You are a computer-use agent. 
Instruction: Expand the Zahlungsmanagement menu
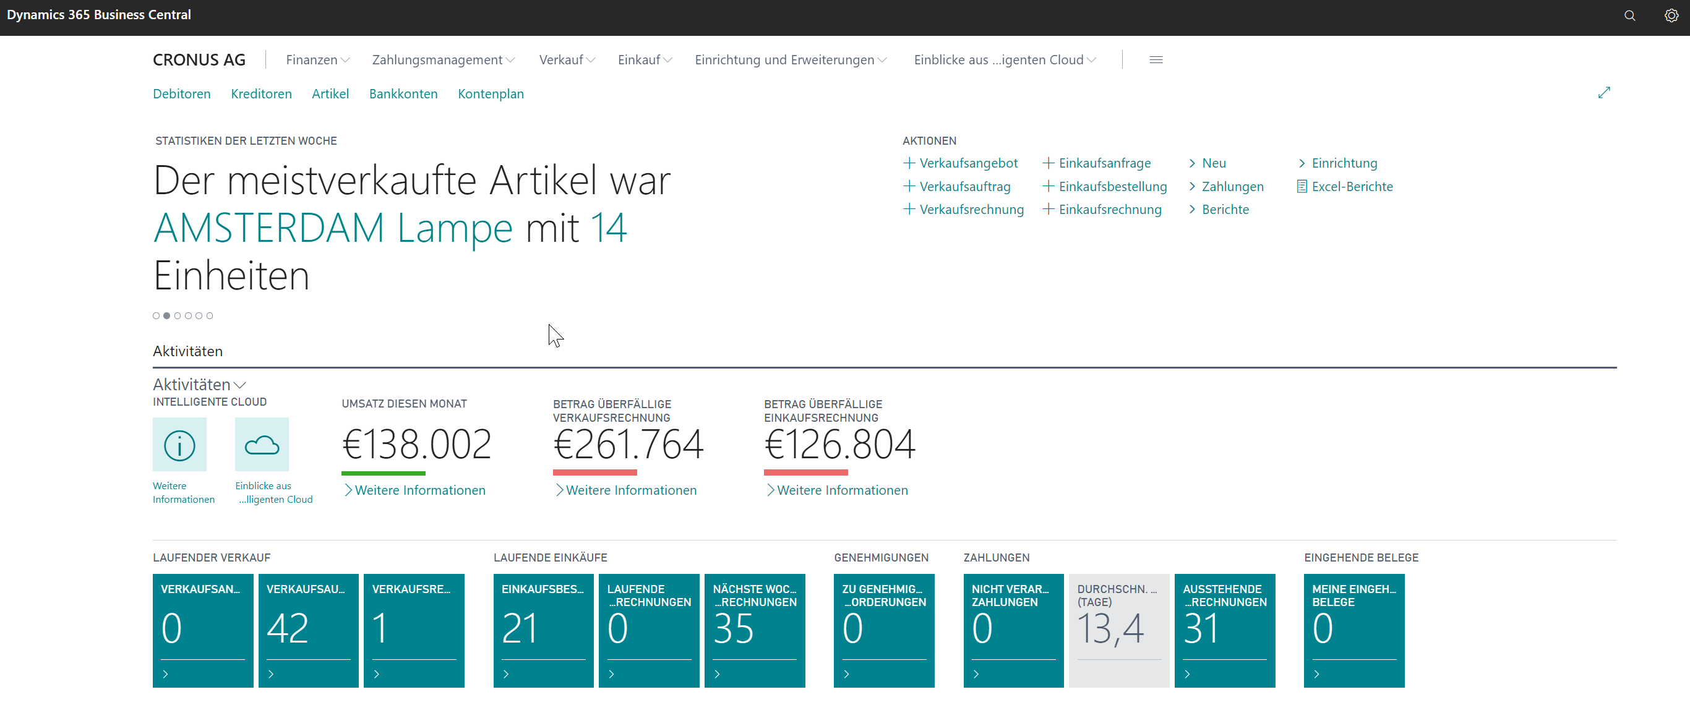click(x=444, y=60)
